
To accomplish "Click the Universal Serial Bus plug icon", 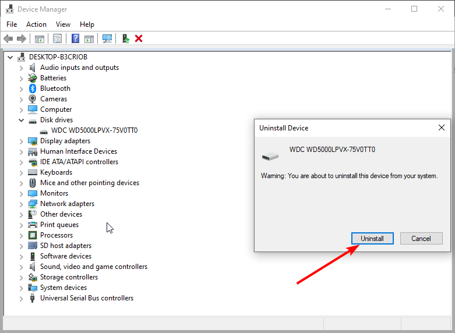I will [x=33, y=298].
